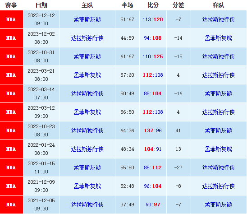247x214 pixels.
Task: Click the date 2023-10-31 08:00
Action: point(41,56)
